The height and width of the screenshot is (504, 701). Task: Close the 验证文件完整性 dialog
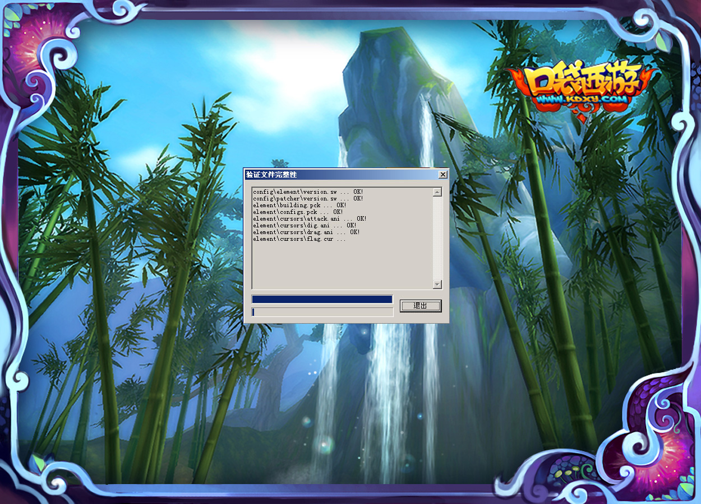442,175
